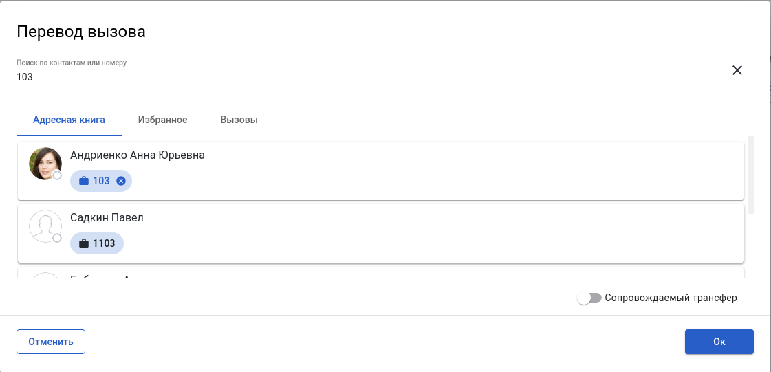Click Садкин Павел's placeholder avatar
Viewport: 771px width, 372px height.
click(45, 226)
